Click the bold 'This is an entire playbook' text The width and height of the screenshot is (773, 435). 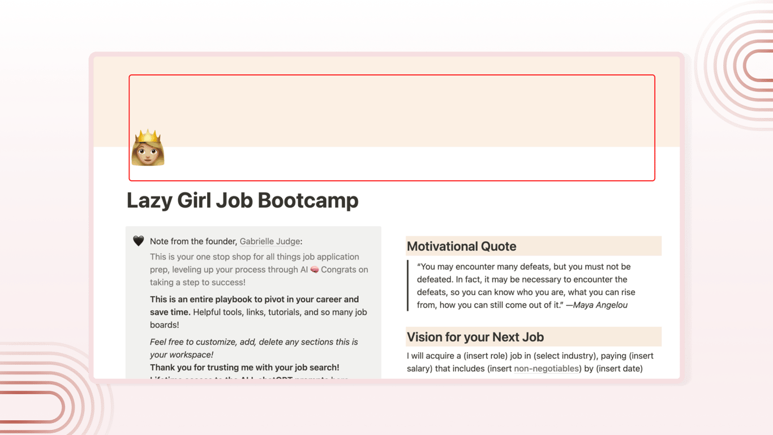(254, 305)
